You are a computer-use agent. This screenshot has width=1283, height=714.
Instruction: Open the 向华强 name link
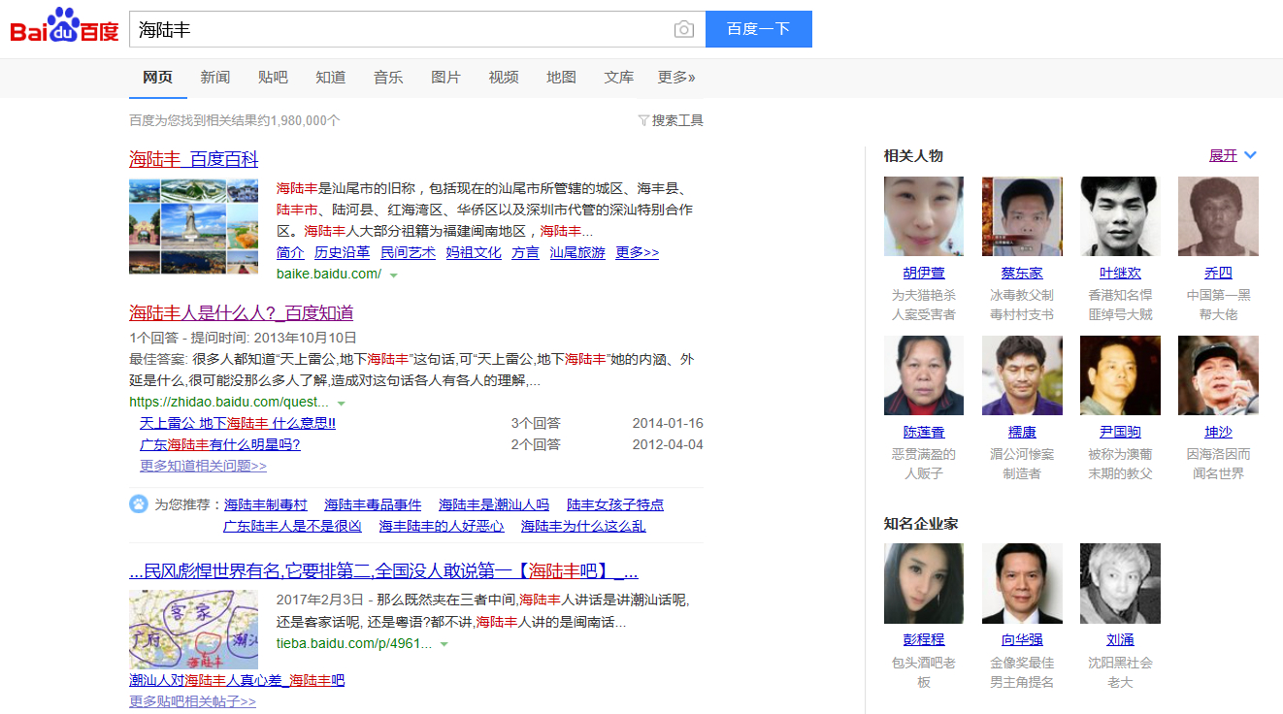(1022, 640)
